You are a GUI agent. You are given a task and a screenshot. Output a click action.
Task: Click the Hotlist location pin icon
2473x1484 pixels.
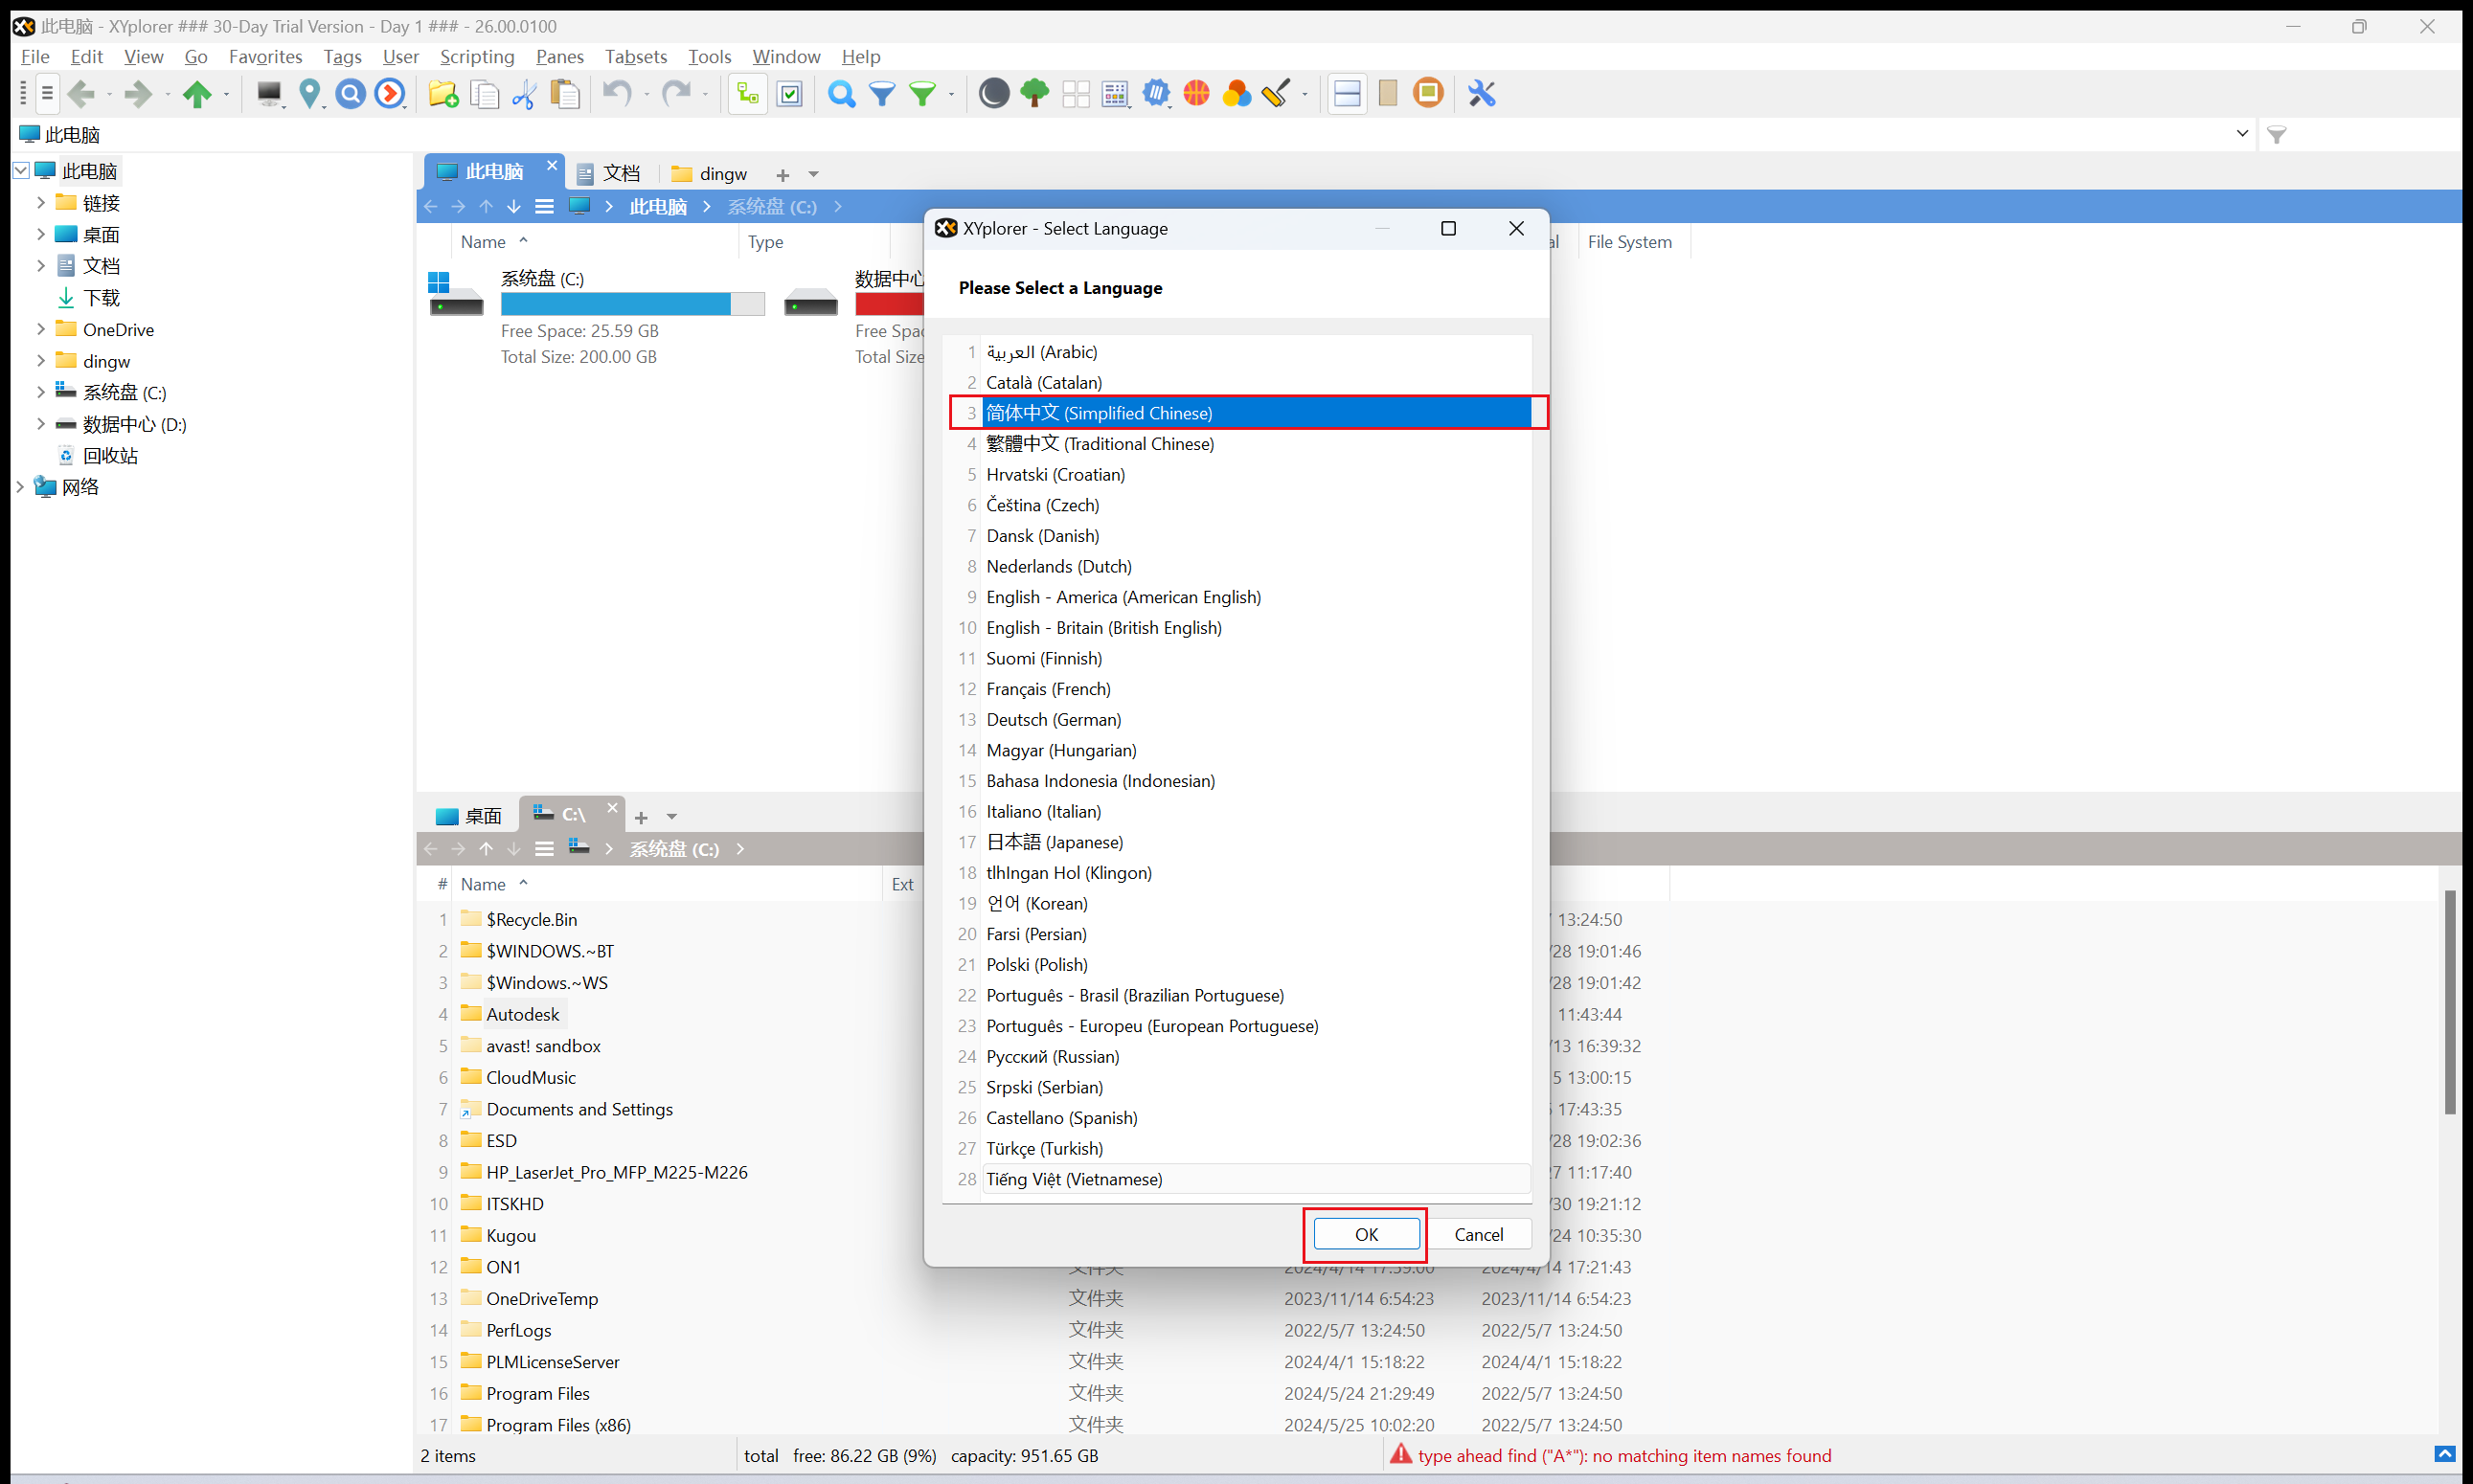pos(310,94)
